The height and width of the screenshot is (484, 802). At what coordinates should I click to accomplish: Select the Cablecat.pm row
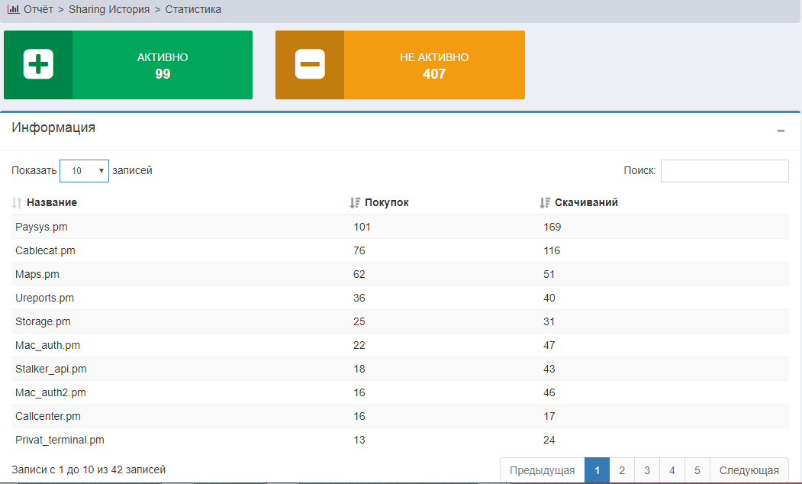coord(45,250)
